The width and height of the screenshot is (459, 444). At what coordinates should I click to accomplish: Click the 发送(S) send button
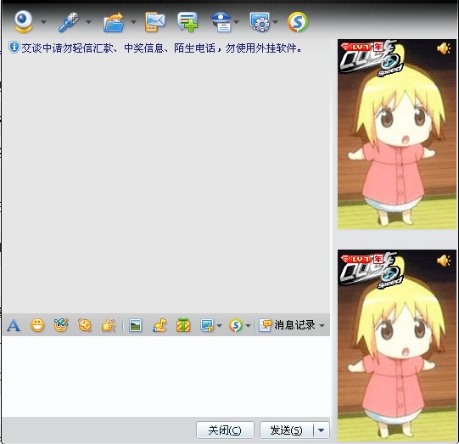coord(287,430)
